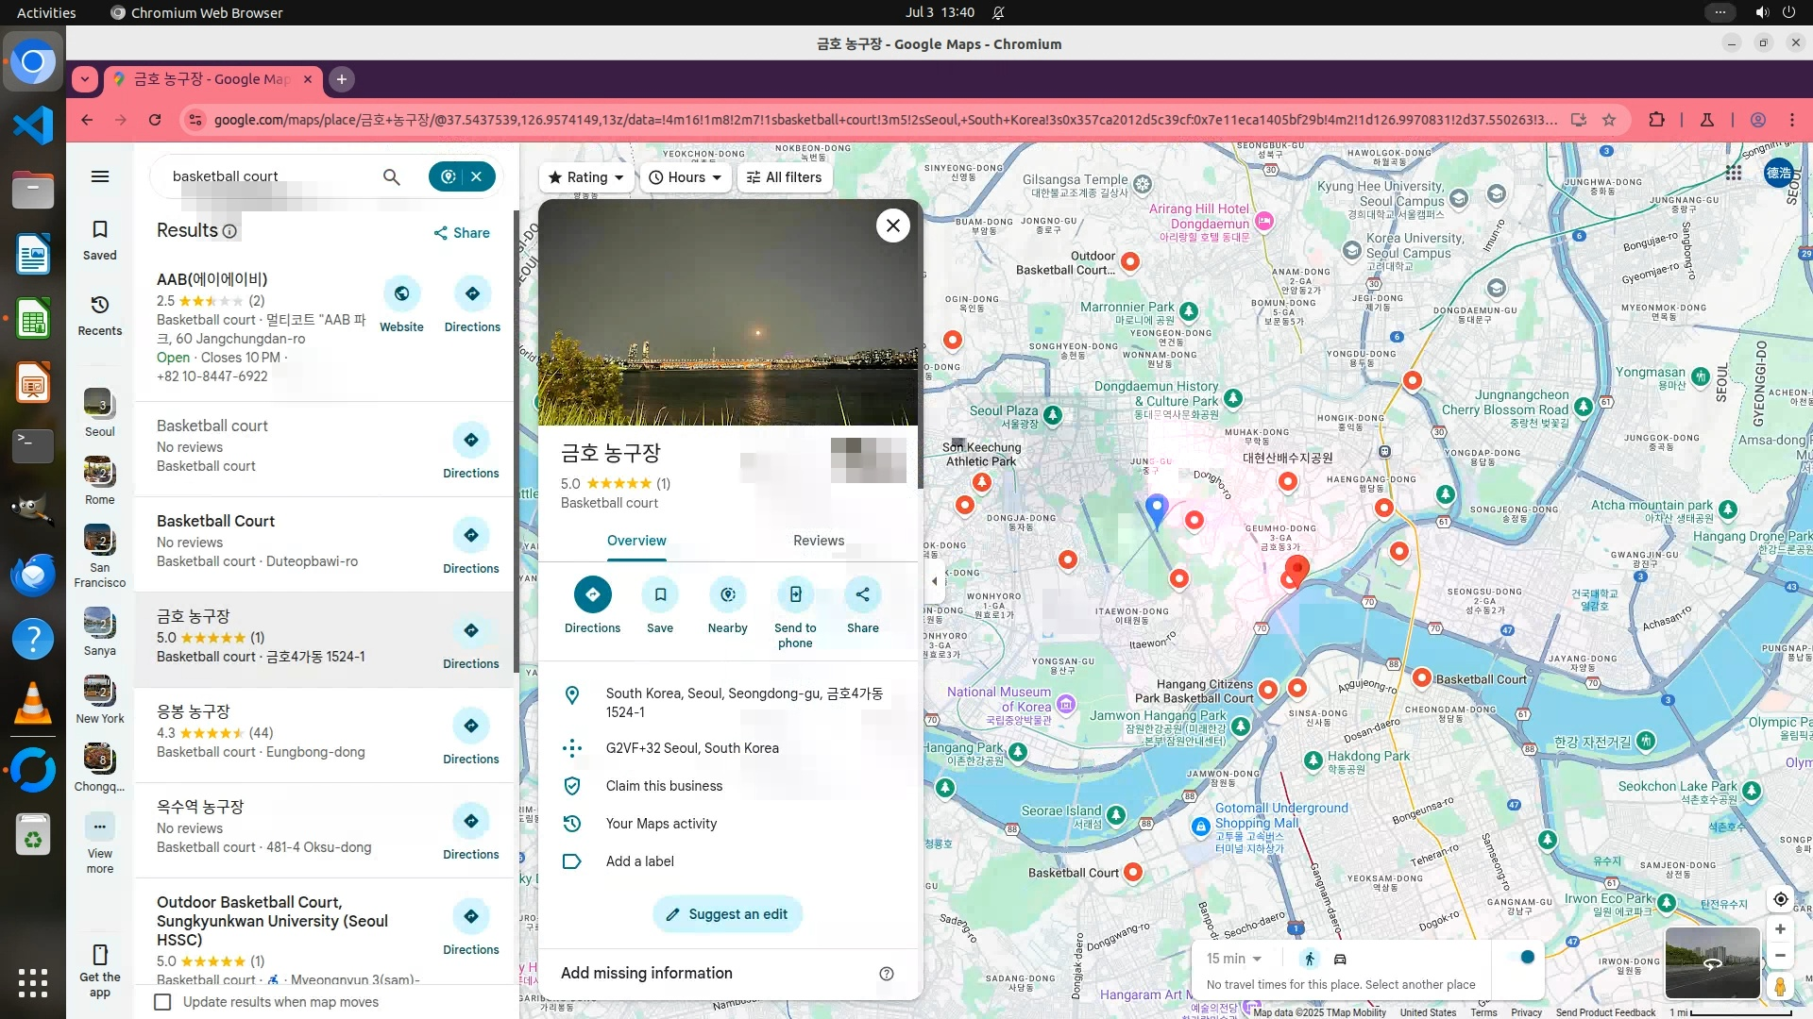Click Send to phone icon
The height and width of the screenshot is (1019, 1813).
point(795,595)
